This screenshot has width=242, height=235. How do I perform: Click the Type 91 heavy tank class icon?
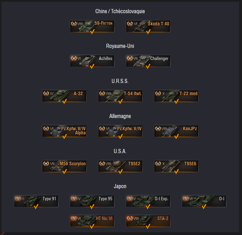18,199
